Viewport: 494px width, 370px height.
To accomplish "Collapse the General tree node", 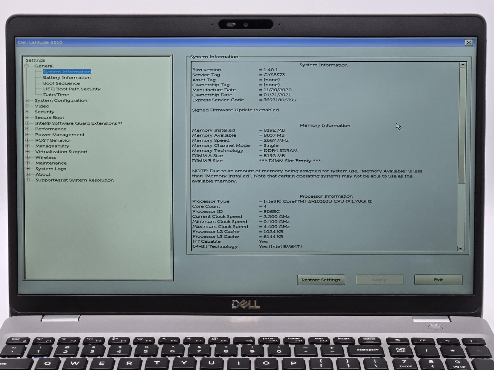I will pyautogui.click(x=27, y=66).
